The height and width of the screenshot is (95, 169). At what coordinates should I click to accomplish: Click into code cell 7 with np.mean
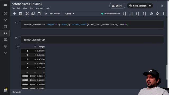tap(92, 25)
